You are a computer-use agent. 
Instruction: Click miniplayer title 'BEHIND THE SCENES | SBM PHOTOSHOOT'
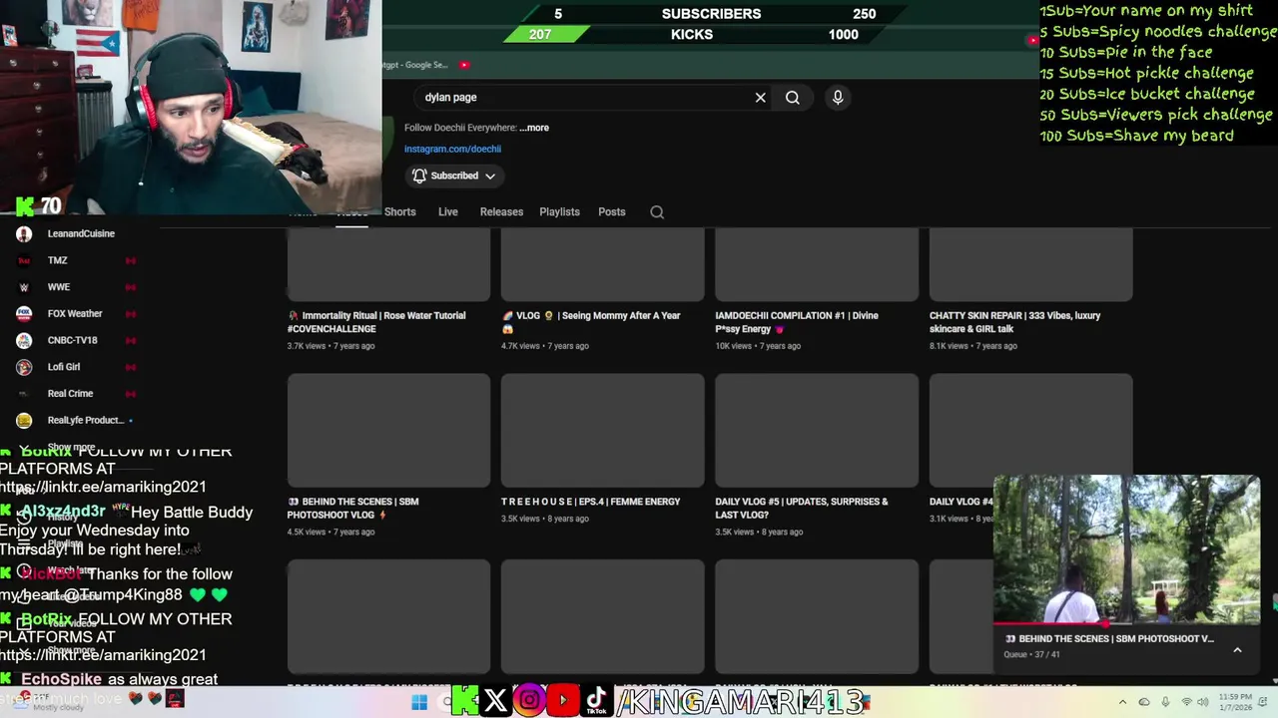coord(1109,638)
